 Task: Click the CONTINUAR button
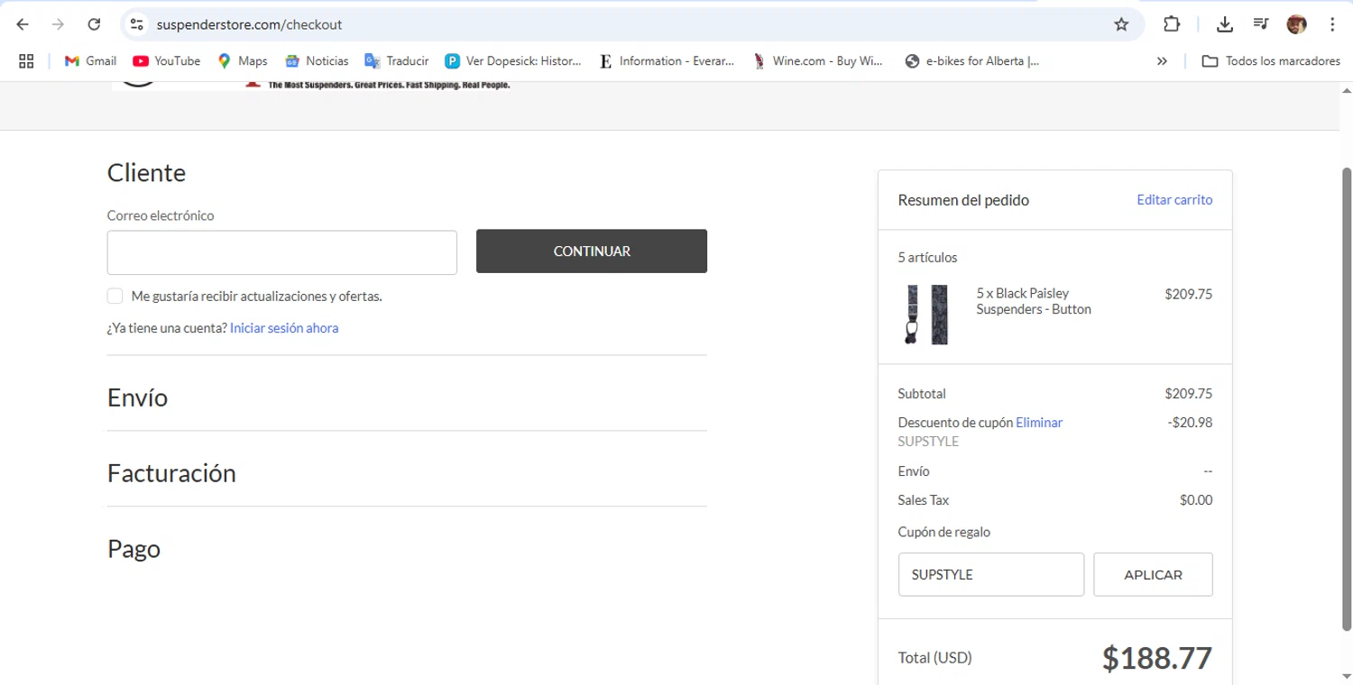(x=592, y=251)
